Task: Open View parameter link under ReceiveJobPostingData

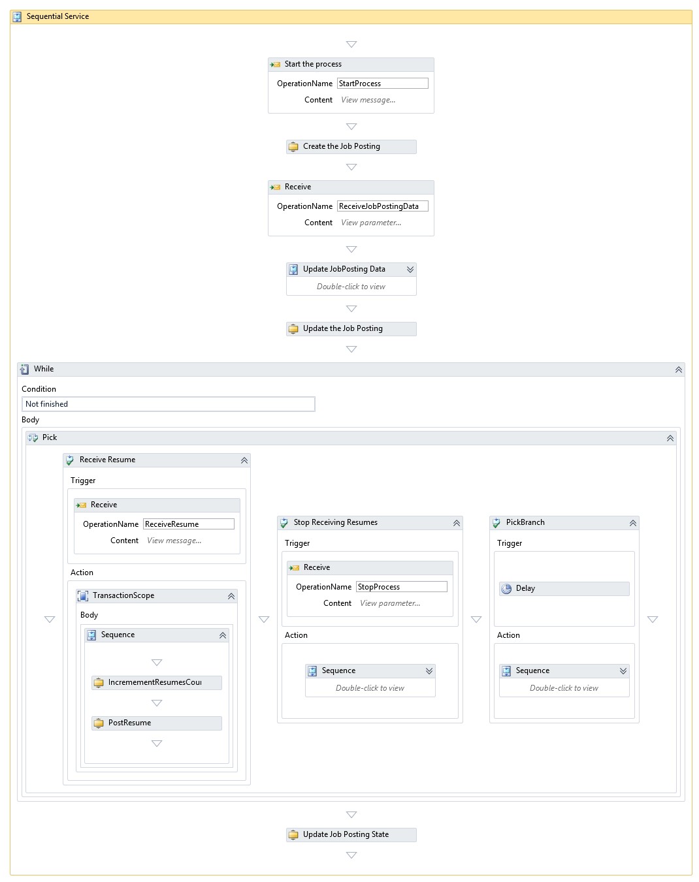Action: tap(371, 223)
